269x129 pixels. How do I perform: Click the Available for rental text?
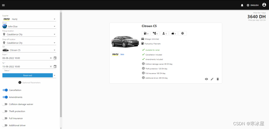click(152, 50)
